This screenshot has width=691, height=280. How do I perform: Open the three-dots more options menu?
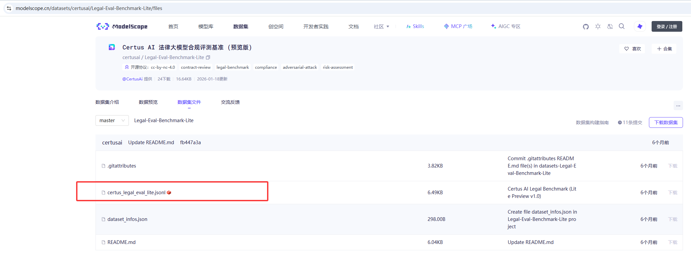pos(678,106)
